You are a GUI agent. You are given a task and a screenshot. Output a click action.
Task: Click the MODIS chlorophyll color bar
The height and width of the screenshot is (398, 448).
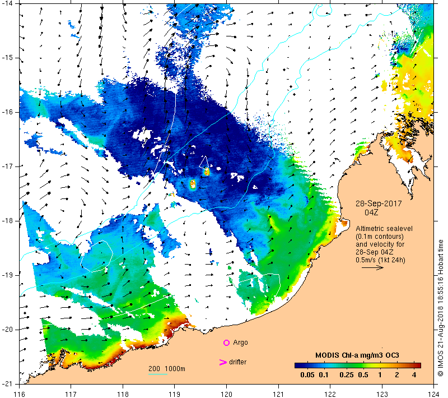click(x=358, y=365)
